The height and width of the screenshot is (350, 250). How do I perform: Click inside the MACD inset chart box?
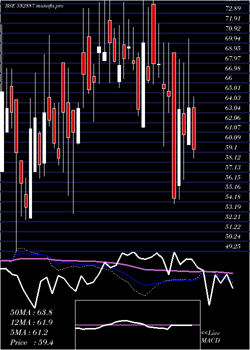[x=137, y=325]
